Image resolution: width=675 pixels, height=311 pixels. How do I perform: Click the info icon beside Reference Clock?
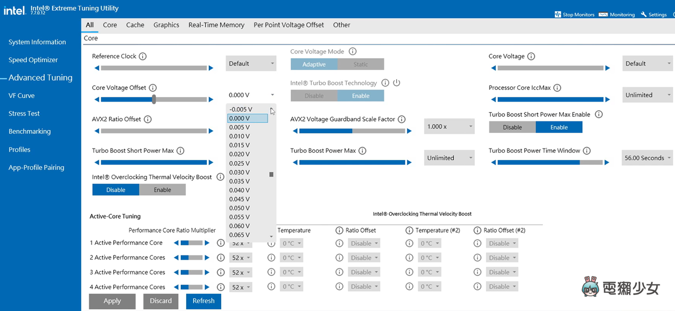coord(143,56)
